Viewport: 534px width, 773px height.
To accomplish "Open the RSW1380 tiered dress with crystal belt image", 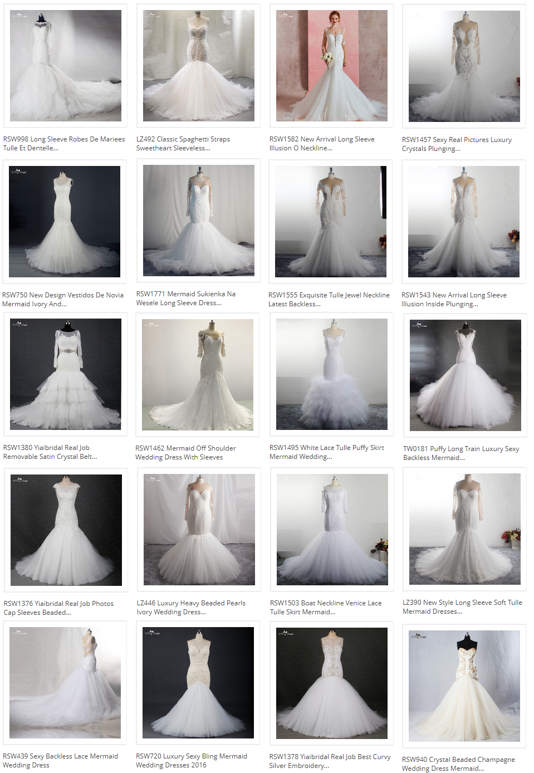I will coord(65,374).
